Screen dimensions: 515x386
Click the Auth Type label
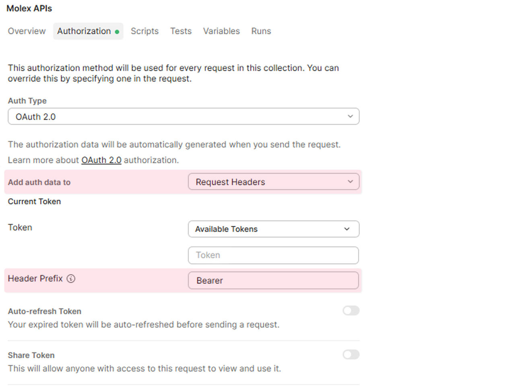click(x=27, y=101)
